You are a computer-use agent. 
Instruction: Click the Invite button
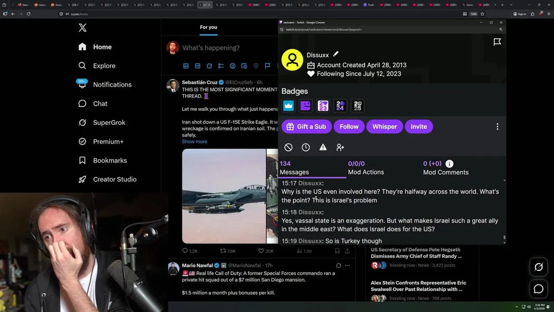point(419,127)
